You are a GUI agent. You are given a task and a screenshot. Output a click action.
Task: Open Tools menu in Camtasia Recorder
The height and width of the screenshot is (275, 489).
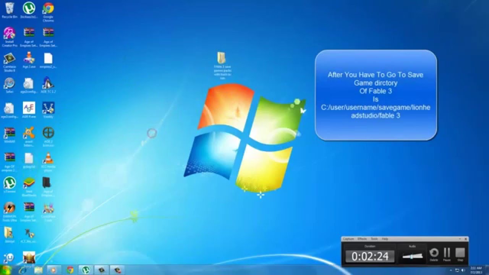[x=374, y=239]
